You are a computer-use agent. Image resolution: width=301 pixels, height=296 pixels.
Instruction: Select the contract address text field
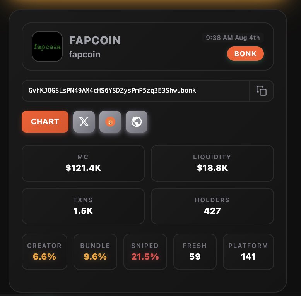coord(136,91)
